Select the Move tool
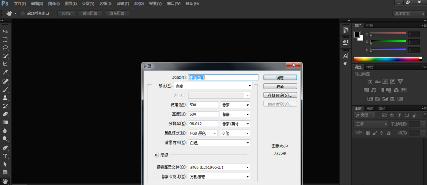This screenshot has height=185, width=427. tap(5, 31)
